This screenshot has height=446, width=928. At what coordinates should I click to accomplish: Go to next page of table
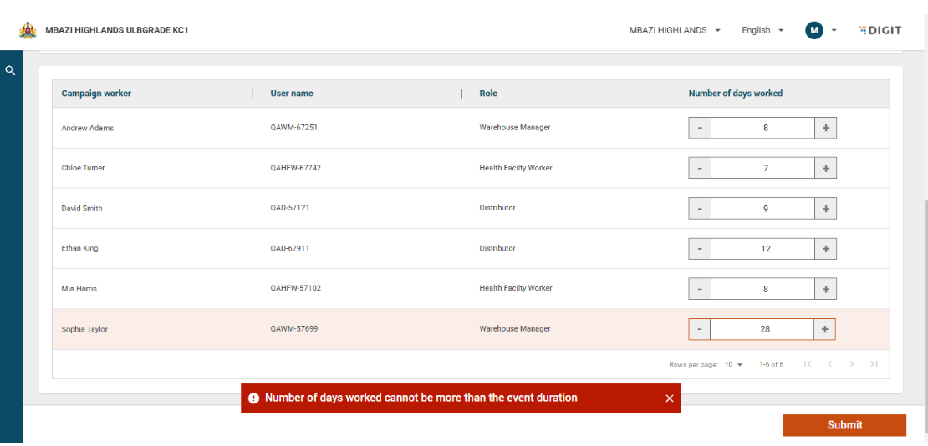click(x=852, y=364)
